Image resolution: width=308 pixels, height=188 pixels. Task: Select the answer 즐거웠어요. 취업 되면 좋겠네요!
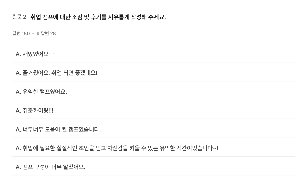pos(154,73)
